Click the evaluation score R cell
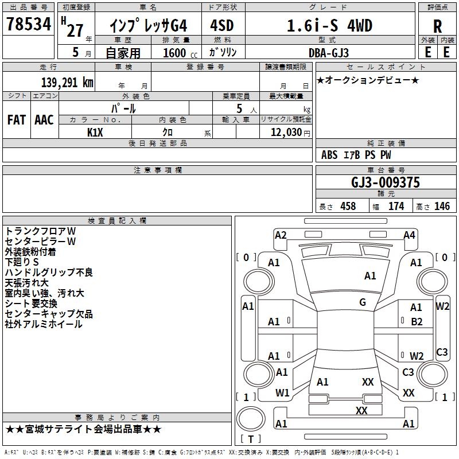Screen dimensions: 459x459 tap(437, 26)
